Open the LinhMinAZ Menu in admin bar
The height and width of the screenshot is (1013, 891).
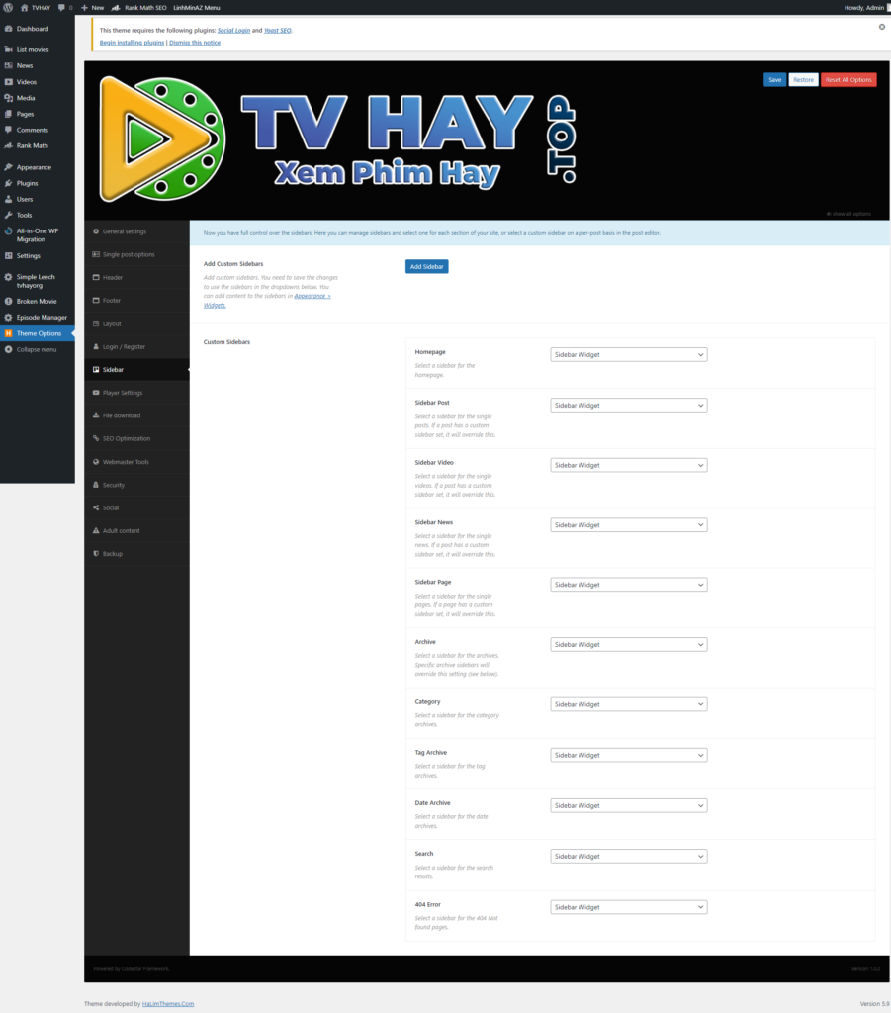click(x=196, y=8)
